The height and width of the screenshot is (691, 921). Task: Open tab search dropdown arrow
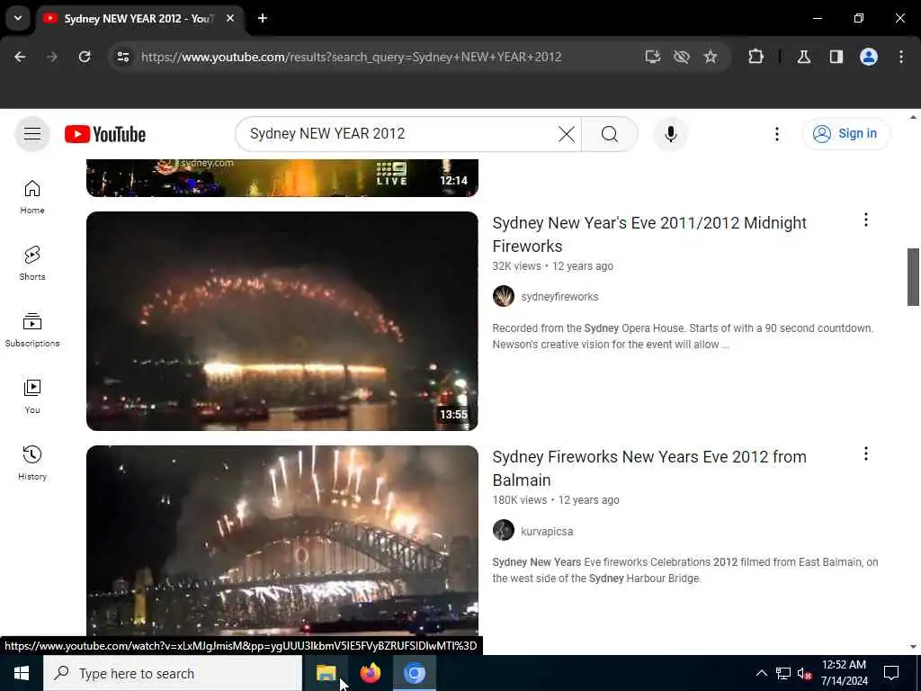pos(18,18)
